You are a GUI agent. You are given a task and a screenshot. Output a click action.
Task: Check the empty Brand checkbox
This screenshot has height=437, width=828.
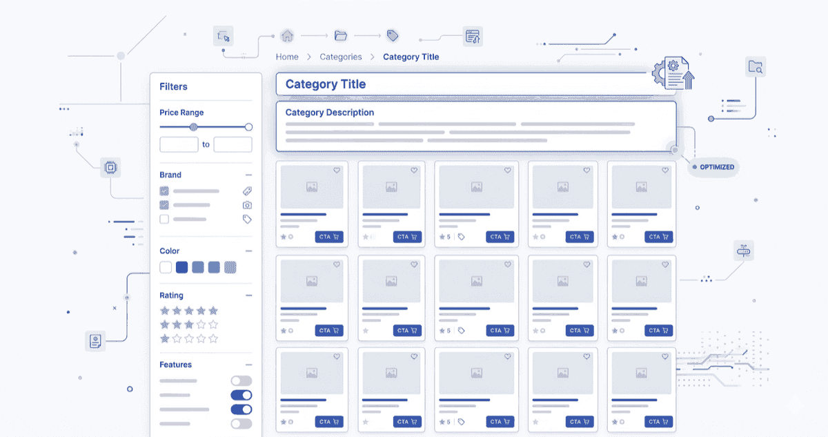pyautogui.click(x=164, y=219)
